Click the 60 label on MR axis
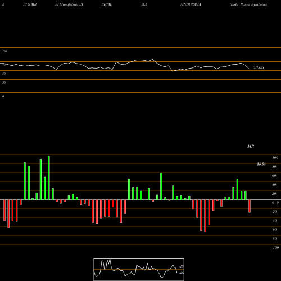Viewport: 281px width, 281px height. coord(274,176)
